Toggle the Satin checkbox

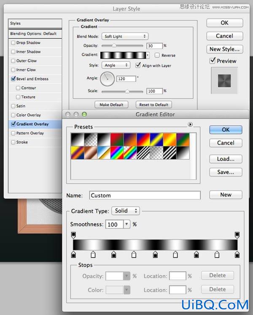(x=13, y=106)
